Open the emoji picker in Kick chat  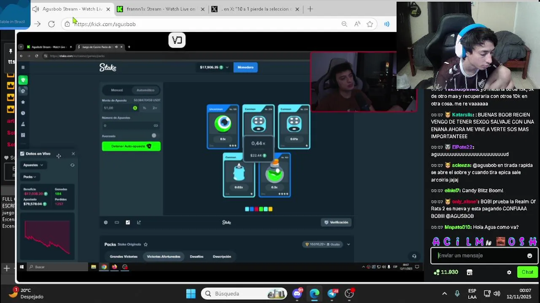pos(529,255)
